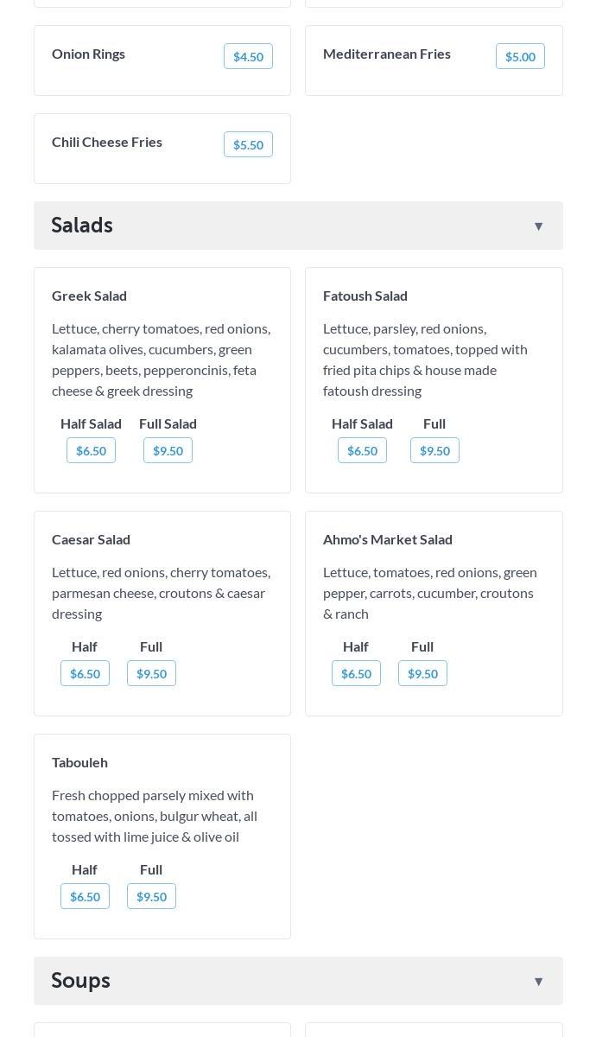The width and height of the screenshot is (596, 1037).
Task: Order Ahmo's Market Salad Full $9.50
Action: click(422, 674)
